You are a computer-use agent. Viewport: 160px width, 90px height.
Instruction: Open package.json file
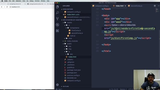click(x=72, y=73)
